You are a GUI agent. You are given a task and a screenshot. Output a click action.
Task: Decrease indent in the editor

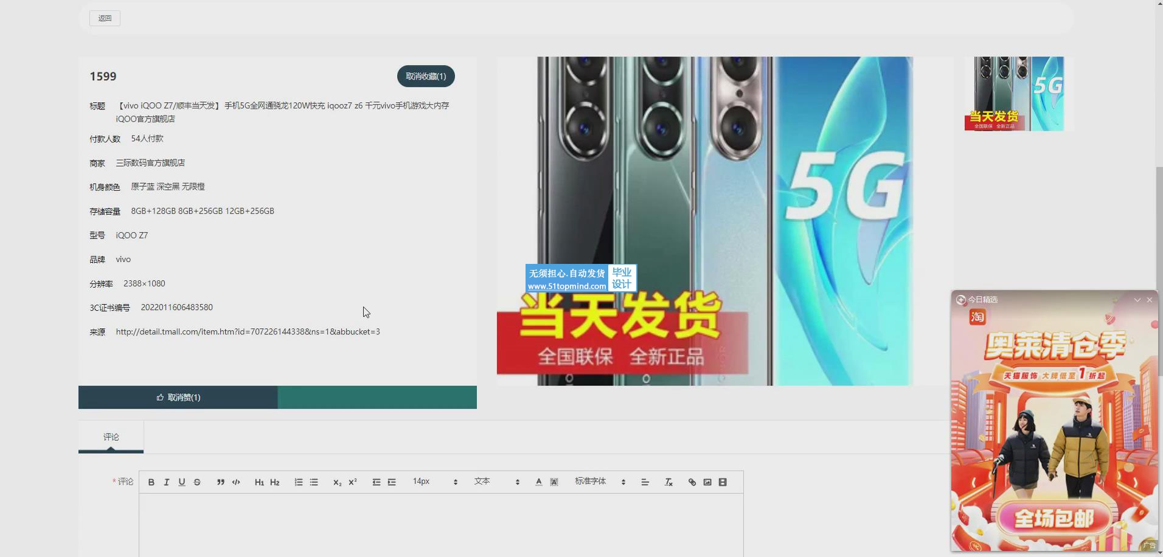click(x=377, y=482)
